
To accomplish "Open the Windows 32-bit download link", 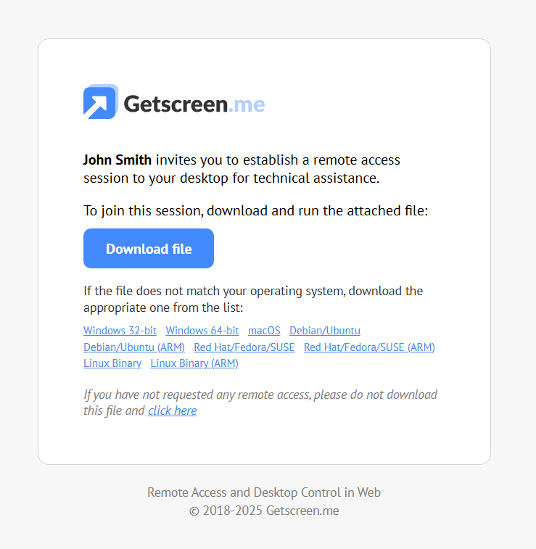I will tap(120, 331).
